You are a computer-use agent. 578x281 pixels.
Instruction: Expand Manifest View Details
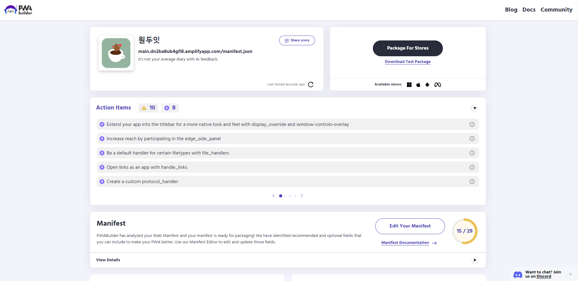475,260
